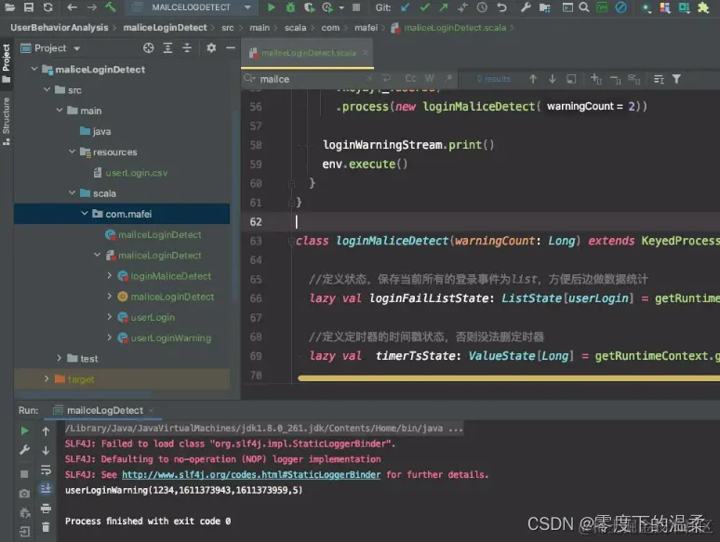
Task: Rerun the program from Run panel
Action: coord(24,431)
